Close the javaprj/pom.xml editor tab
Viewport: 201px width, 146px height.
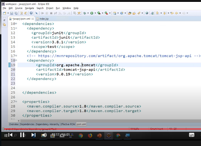[33, 19]
